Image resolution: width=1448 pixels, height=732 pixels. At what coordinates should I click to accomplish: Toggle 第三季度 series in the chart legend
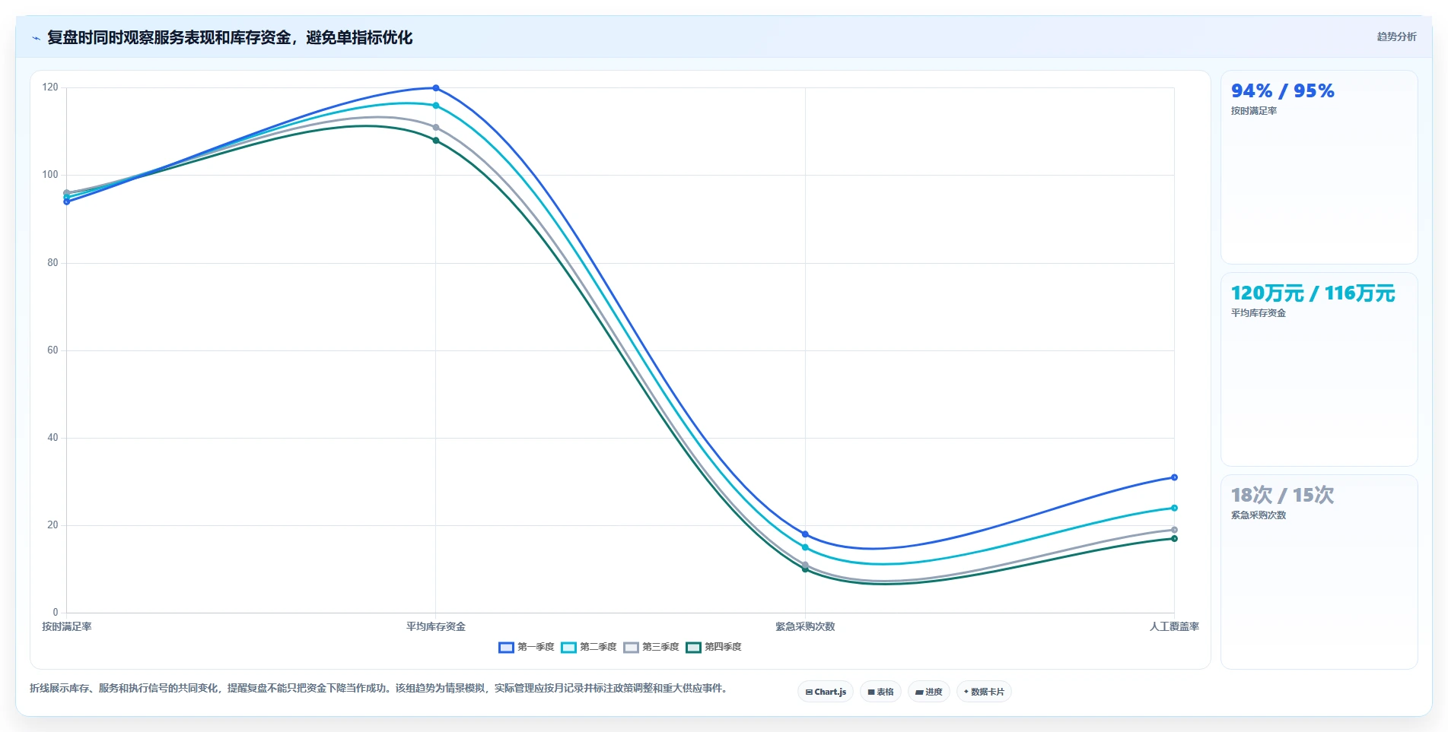(x=651, y=647)
